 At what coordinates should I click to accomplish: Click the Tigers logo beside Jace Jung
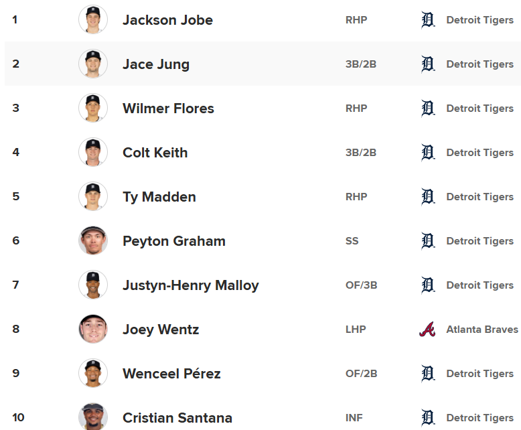point(428,64)
